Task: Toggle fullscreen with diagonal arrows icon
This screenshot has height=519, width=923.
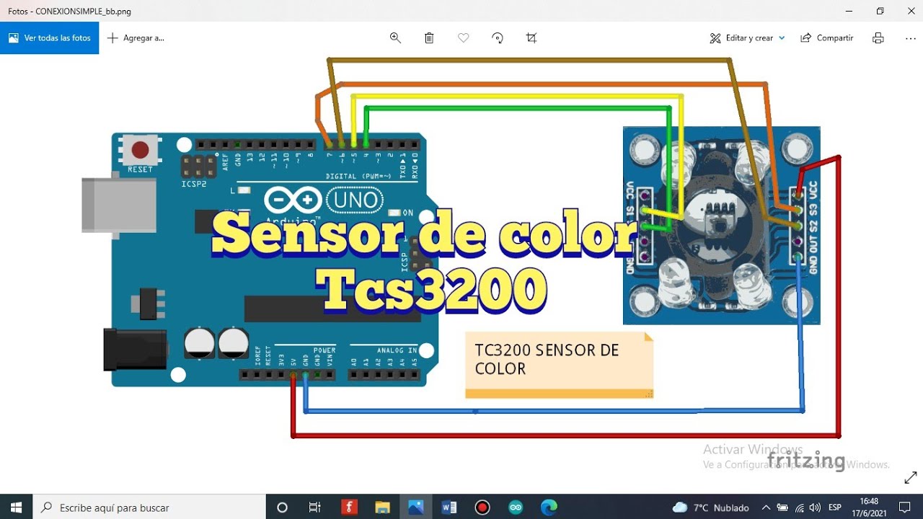Action: coord(910,477)
